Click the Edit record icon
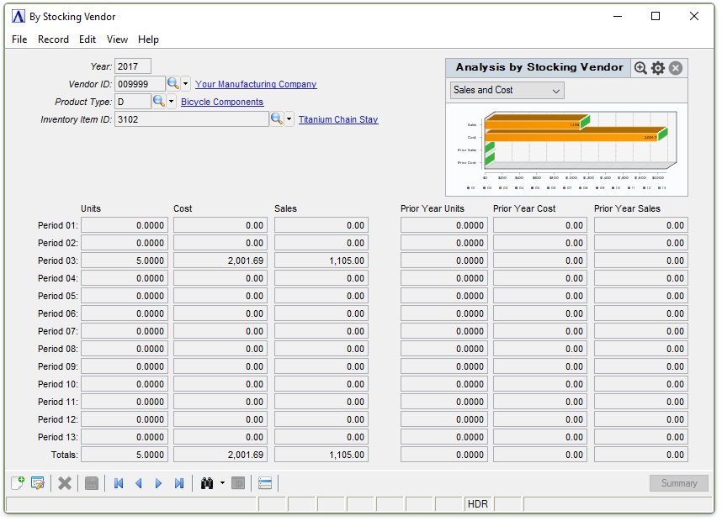This screenshot has height=521, width=722. [x=37, y=483]
